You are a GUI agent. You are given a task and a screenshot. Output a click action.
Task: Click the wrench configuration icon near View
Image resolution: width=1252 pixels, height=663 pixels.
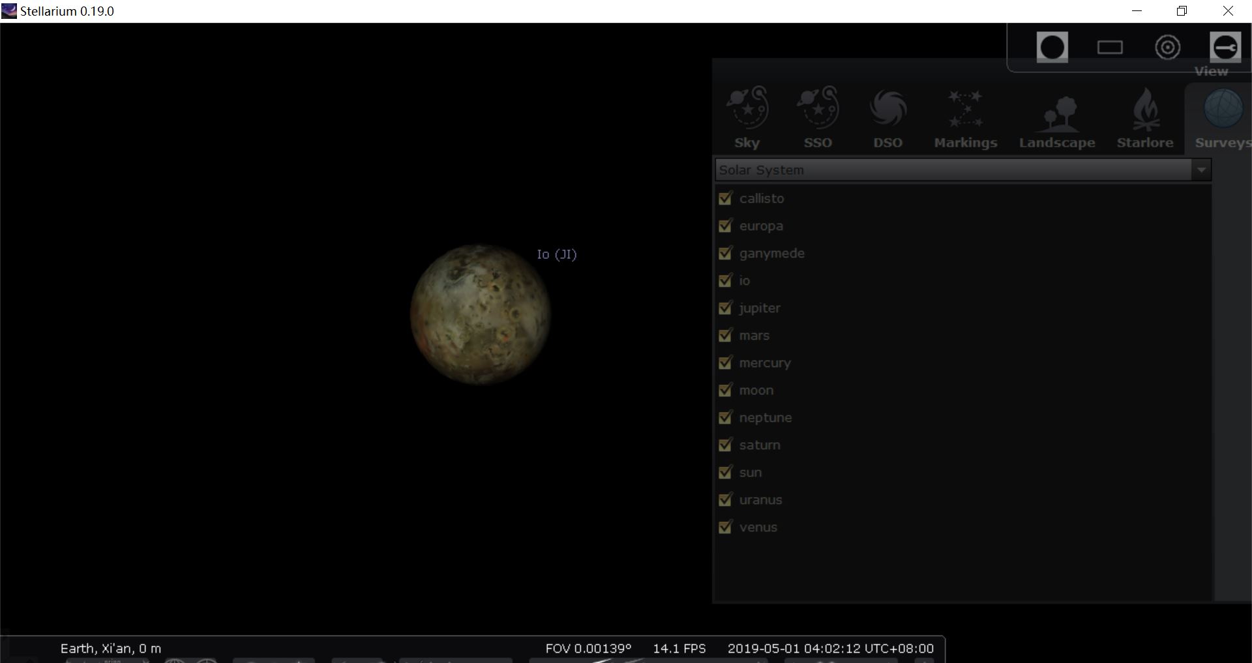[1225, 47]
